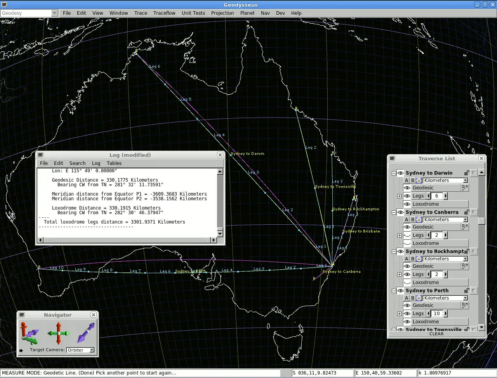The width and height of the screenshot is (497, 378).
Task: Click the geodesic path icon for Sydney to Rockhampton
Action: pos(465,266)
